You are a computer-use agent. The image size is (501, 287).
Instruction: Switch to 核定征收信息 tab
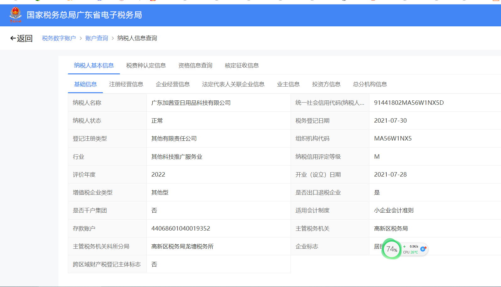click(x=242, y=66)
